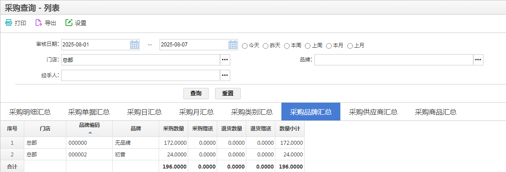This screenshot has width=506, height=172.
Task: Click the 导出 label in toolbar
Action: click(x=50, y=23)
